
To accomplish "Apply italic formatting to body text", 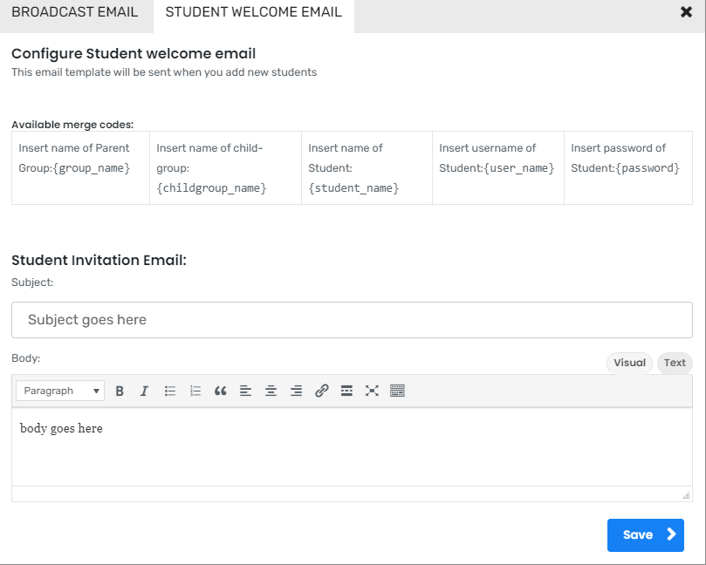I will tap(144, 391).
